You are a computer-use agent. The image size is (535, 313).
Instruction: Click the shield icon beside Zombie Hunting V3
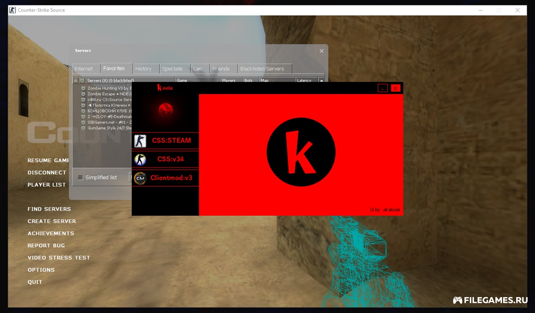(83, 88)
